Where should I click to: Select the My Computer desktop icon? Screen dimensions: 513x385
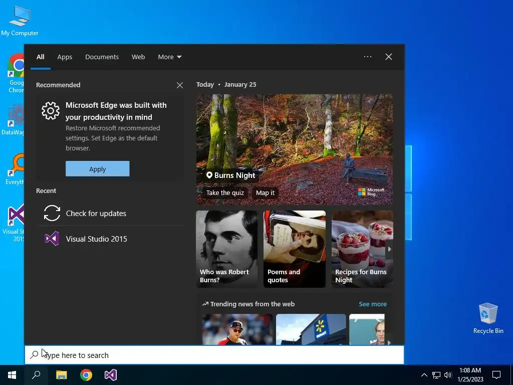click(x=20, y=21)
